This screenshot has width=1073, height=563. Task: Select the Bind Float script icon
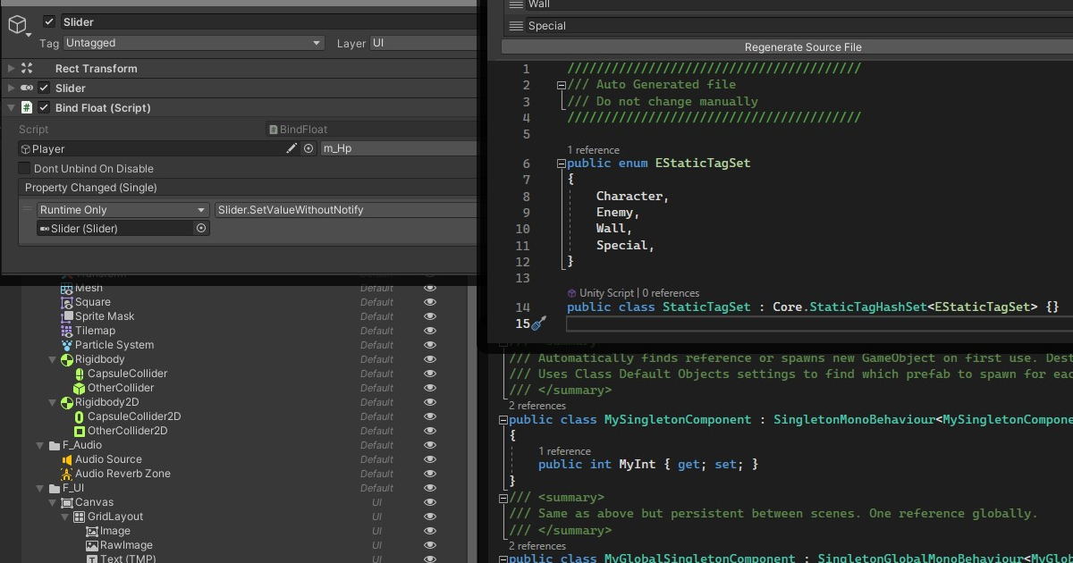[x=29, y=107]
